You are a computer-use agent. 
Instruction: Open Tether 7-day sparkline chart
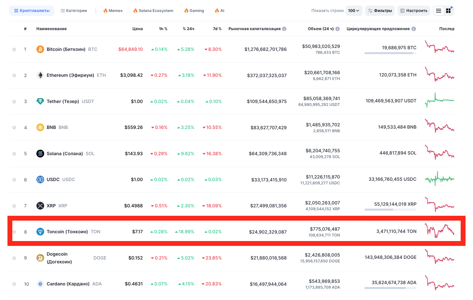[440, 100]
